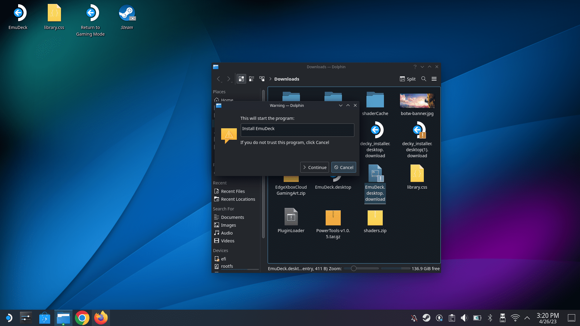Click the Places panel scrollbar
580x326 pixels.
click(263, 165)
